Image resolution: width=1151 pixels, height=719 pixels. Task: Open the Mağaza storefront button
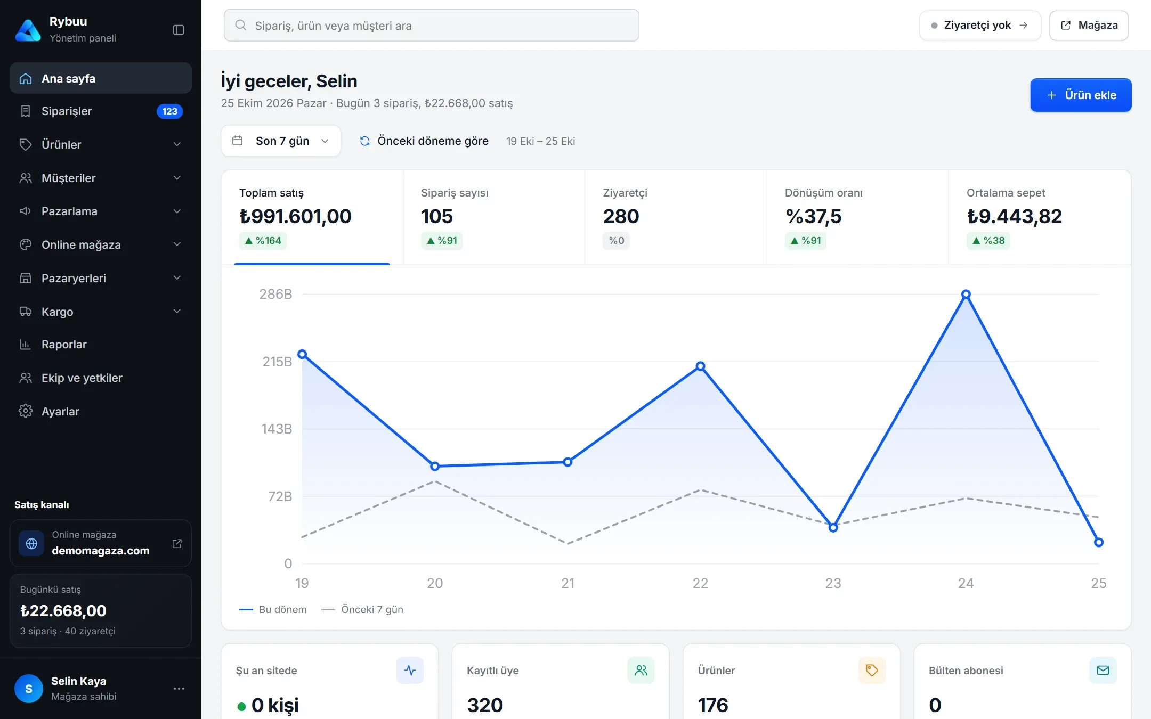point(1089,26)
